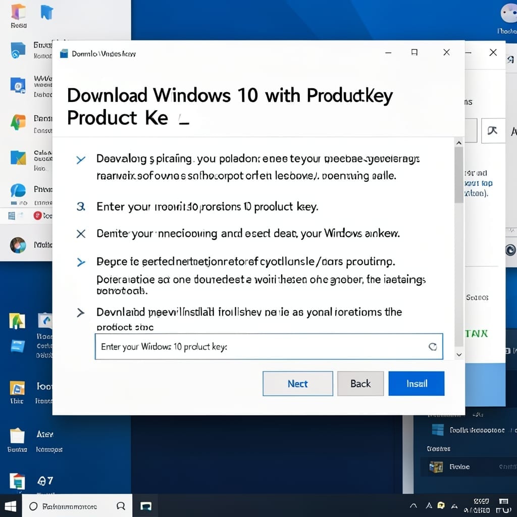Open the yellow-framed desktop icon labeled Vbic

click(17, 388)
